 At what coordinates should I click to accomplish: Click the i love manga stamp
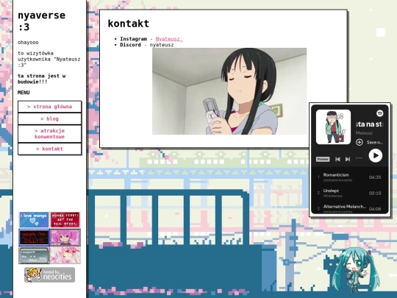click(x=34, y=220)
